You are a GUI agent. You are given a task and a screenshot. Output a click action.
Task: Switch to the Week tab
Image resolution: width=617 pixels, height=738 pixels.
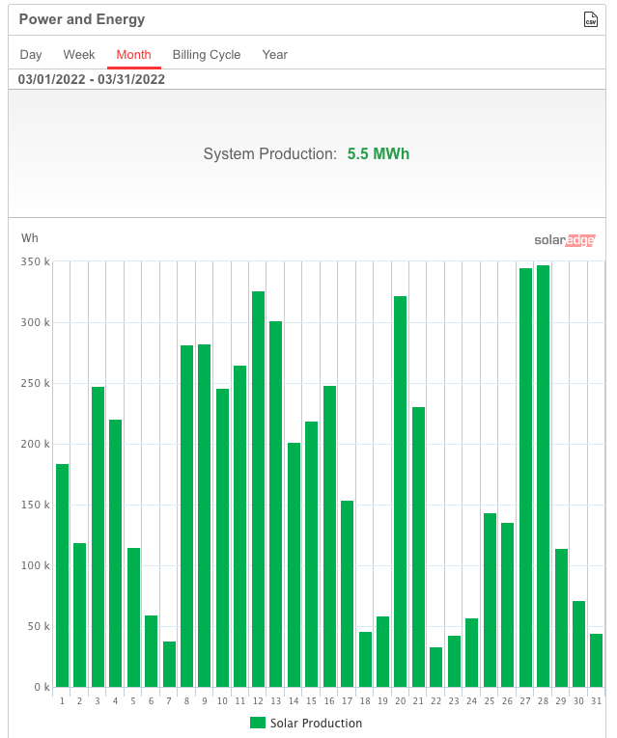coord(79,55)
